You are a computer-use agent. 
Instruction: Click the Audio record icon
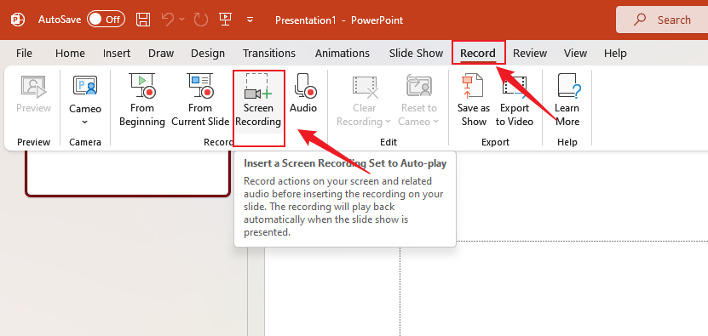pos(305,86)
